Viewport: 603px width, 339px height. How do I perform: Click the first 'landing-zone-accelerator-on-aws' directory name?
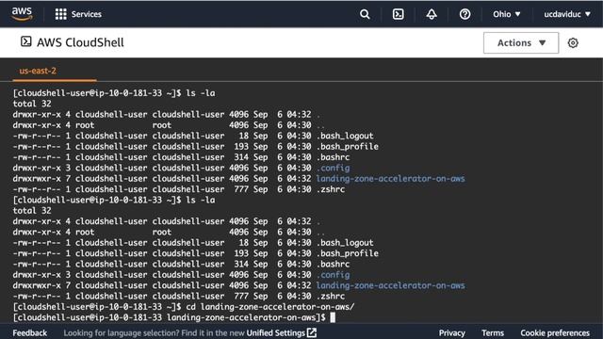[390, 179]
